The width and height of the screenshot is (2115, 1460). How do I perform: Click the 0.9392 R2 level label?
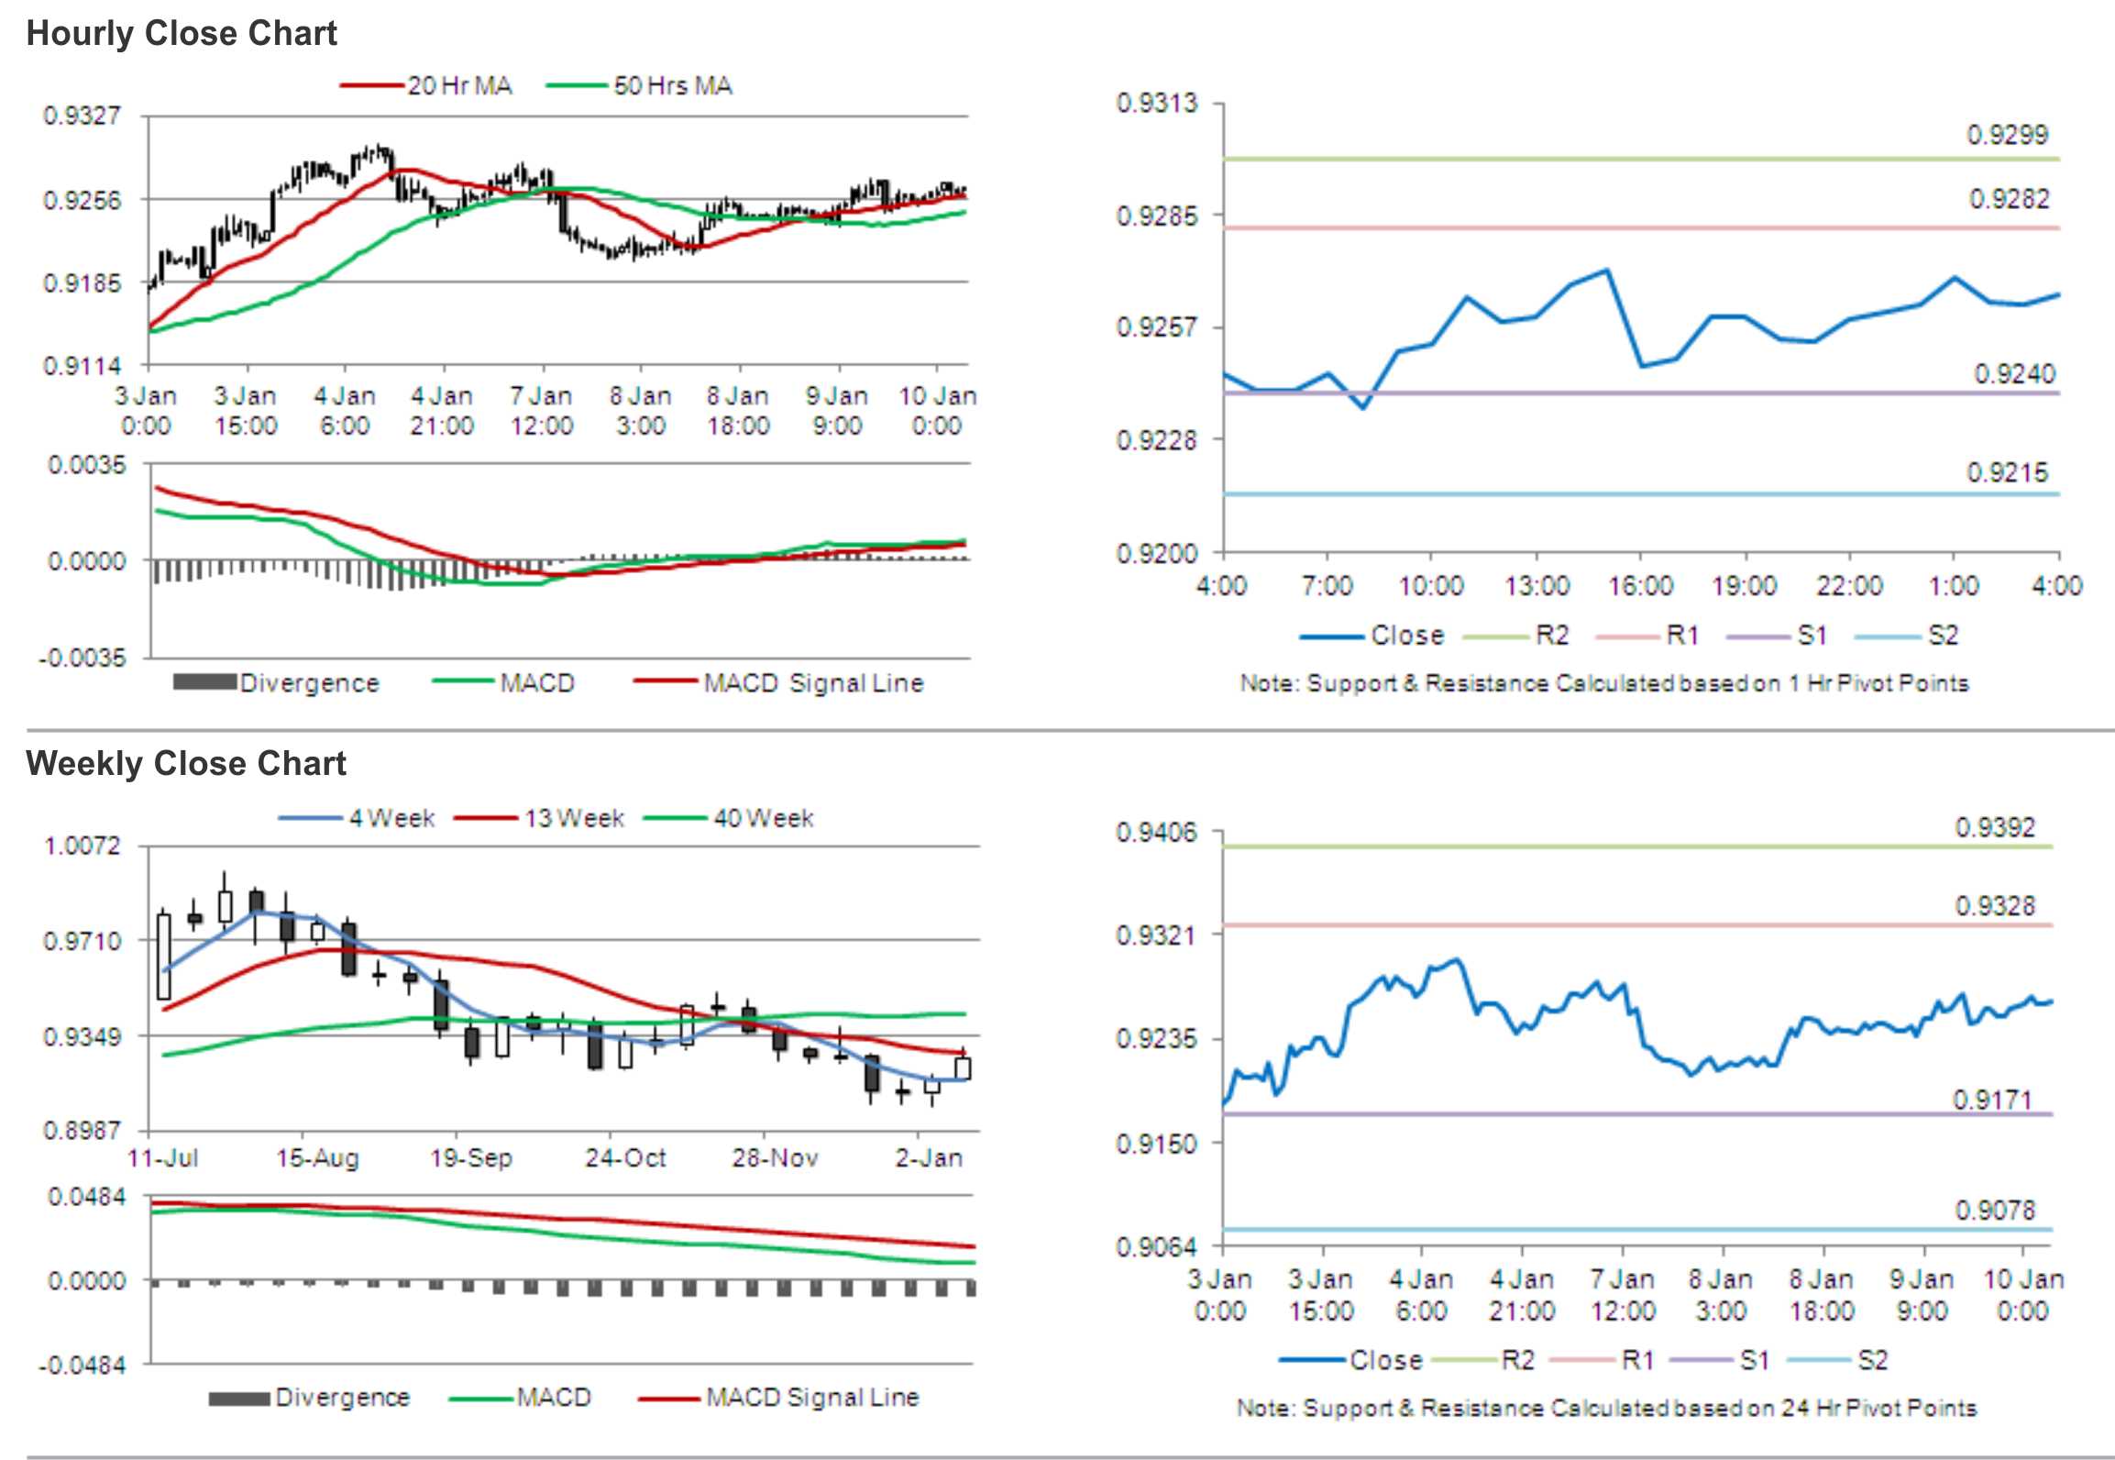point(1995,828)
